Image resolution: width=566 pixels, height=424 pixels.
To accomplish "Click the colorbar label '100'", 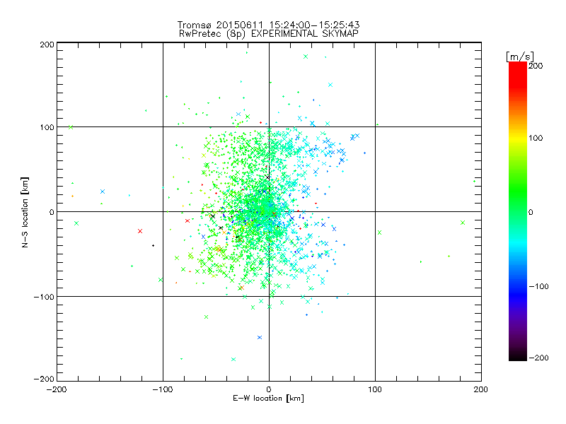I will 536,138.
